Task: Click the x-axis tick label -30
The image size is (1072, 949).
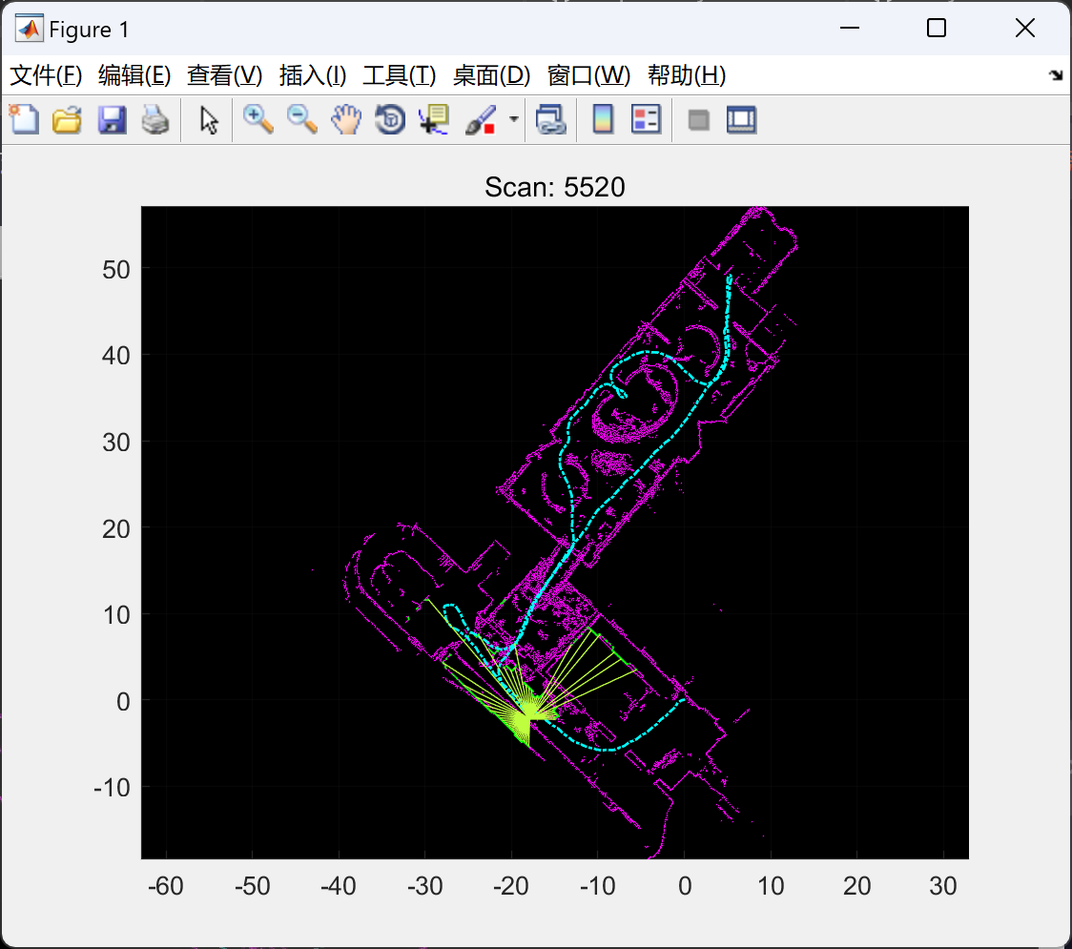Action: click(x=424, y=886)
